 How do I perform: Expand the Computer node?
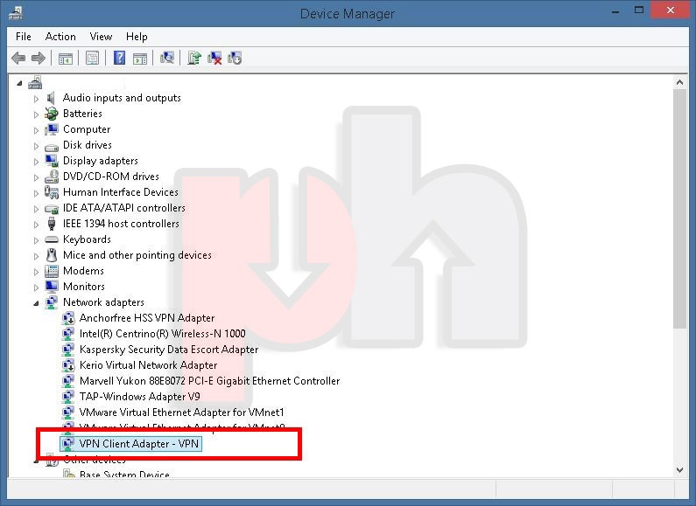37,130
